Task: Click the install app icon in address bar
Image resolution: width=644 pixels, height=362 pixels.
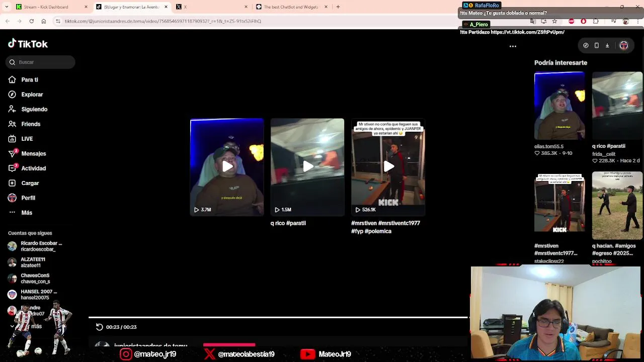Action: pyautogui.click(x=544, y=21)
